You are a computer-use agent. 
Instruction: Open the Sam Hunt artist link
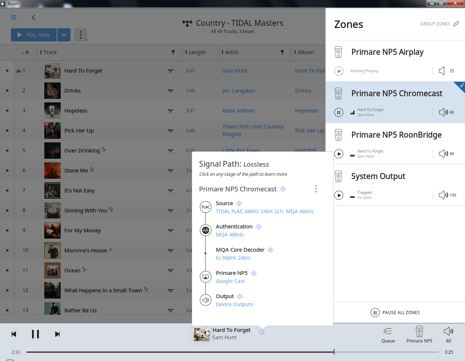click(x=235, y=71)
